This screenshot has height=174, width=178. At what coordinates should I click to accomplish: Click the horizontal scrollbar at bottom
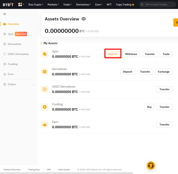[67, 173]
